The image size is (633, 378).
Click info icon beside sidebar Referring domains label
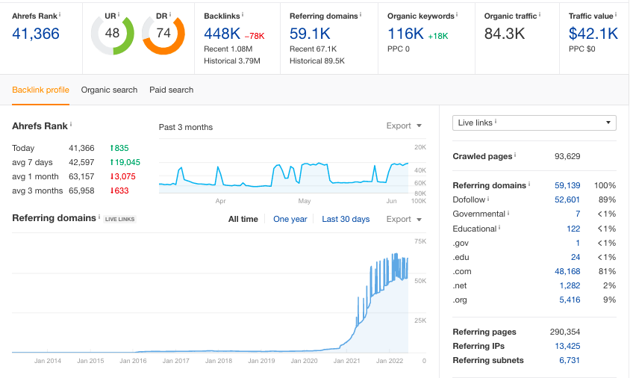(529, 185)
